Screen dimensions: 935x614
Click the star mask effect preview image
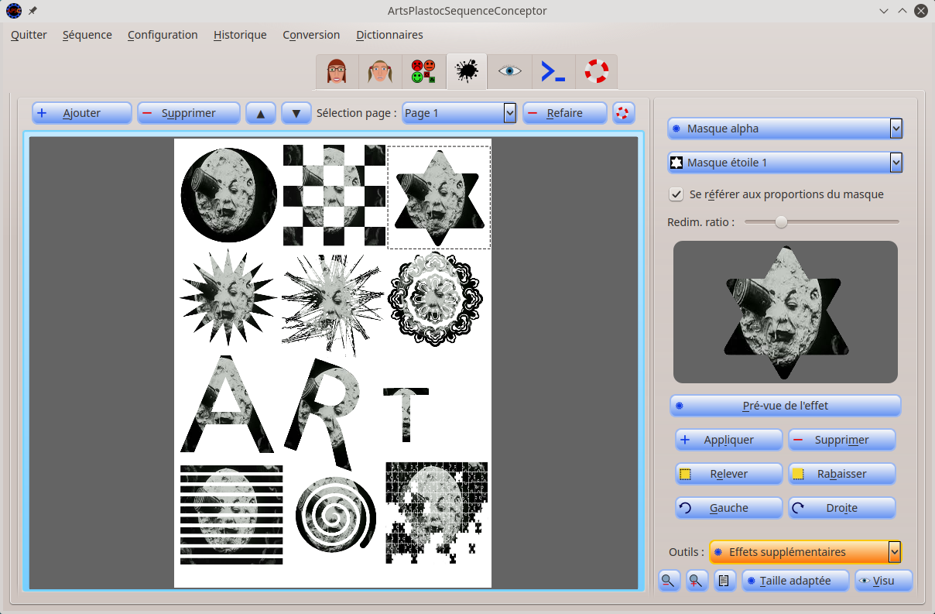[x=786, y=312]
